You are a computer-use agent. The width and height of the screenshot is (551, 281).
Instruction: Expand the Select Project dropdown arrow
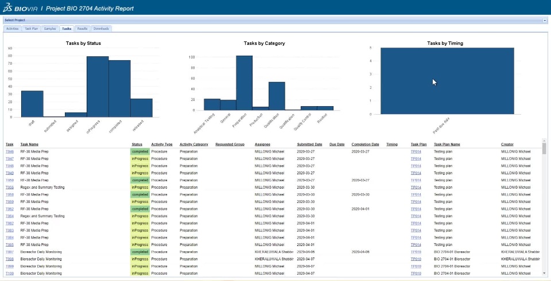coord(545,21)
